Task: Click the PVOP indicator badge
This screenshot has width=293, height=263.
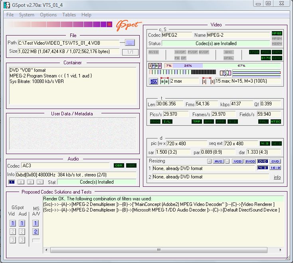Action: [x=192, y=52]
